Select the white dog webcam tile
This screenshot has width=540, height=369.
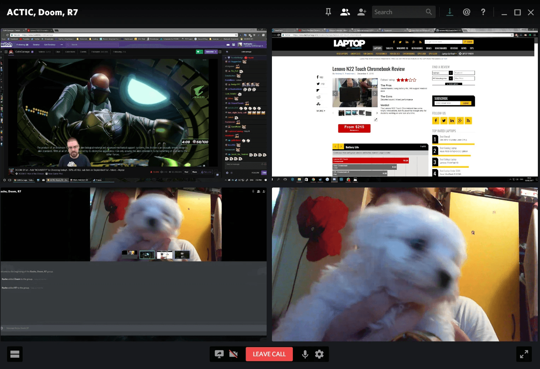coord(405,264)
